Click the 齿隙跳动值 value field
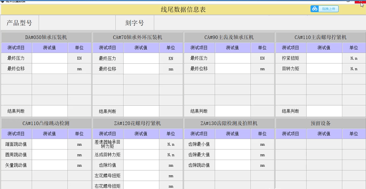This screenshot has height=189, width=366. pos(233,165)
